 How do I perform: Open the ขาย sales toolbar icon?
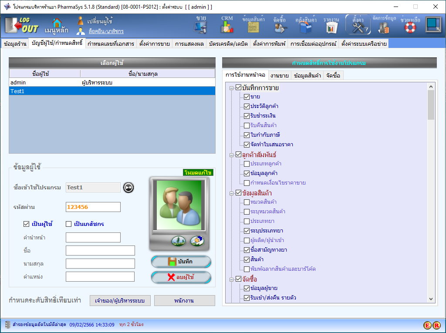click(200, 27)
